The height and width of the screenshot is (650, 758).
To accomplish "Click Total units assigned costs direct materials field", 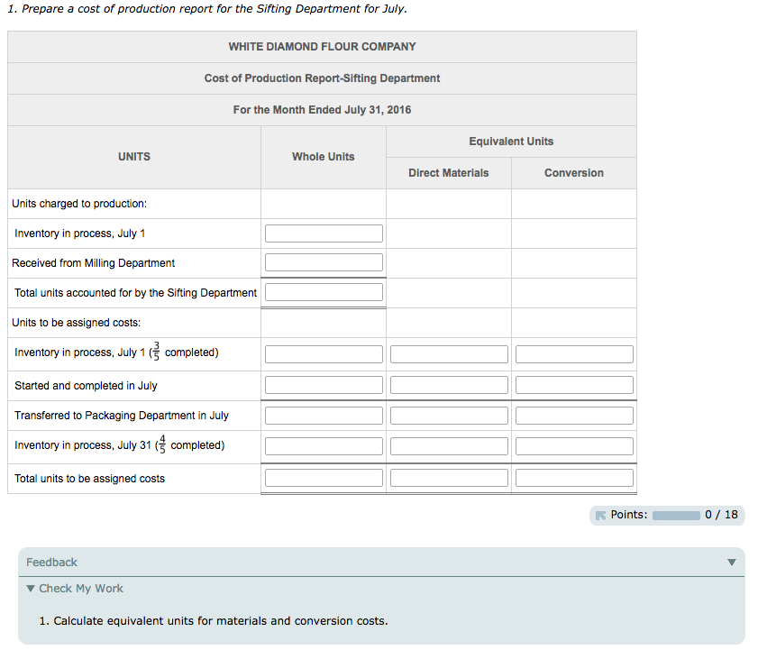I will point(449,478).
